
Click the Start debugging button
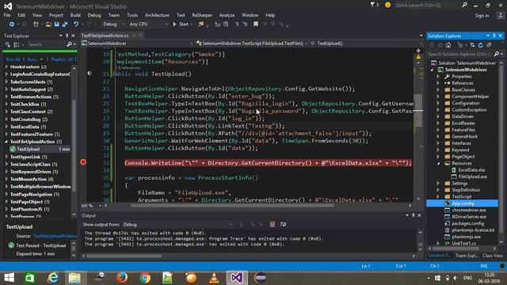(x=181, y=25)
